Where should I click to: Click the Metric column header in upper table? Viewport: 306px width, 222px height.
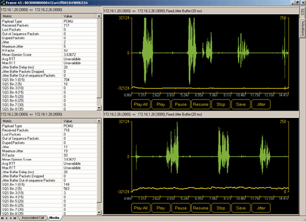[31, 16]
